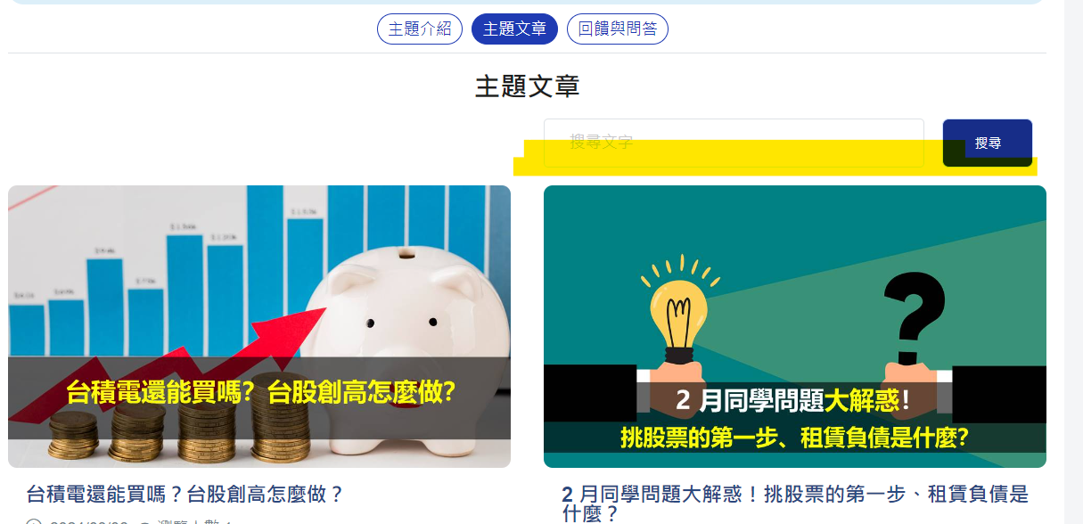Open the 主題介紹 tab
Viewport: 1083px width, 524px height.
(420, 29)
